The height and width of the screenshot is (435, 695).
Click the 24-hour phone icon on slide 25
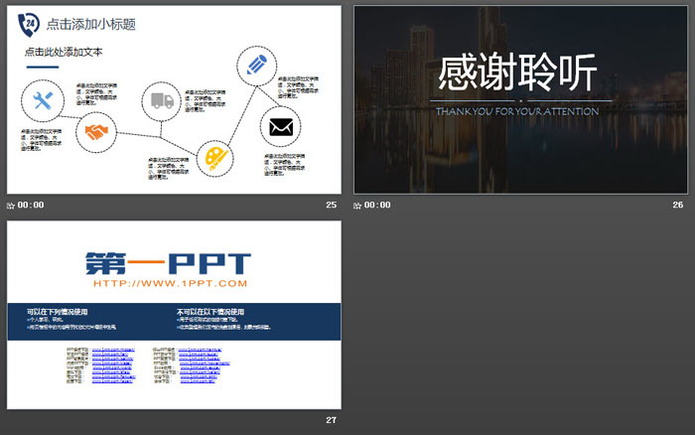click(29, 25)
